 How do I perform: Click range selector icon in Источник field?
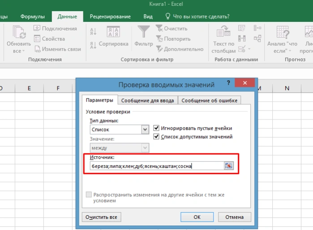[228, 166]
